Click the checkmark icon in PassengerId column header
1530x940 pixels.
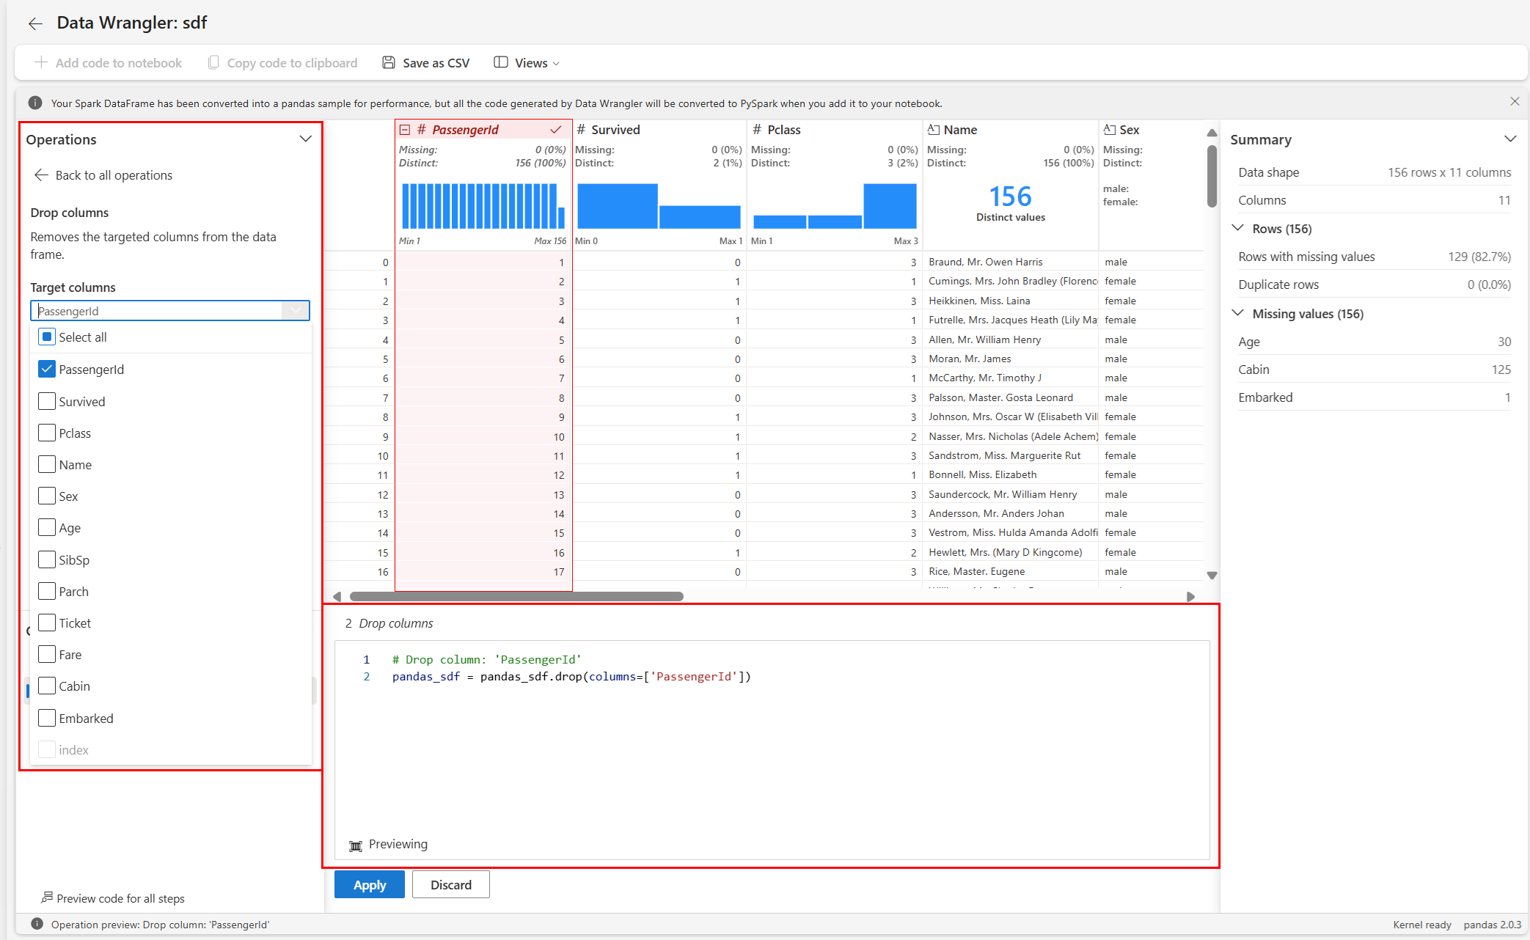coord(556,130)
